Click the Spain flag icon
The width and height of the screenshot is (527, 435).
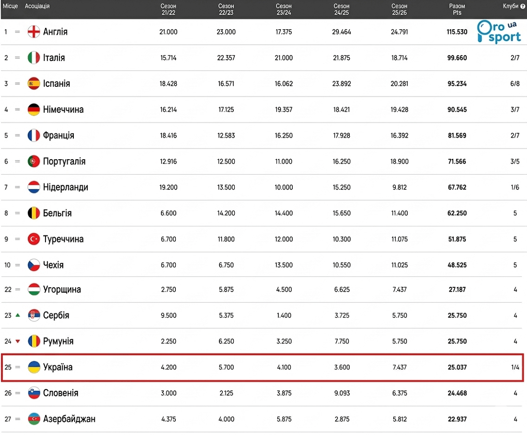click(x=34, y=83)
